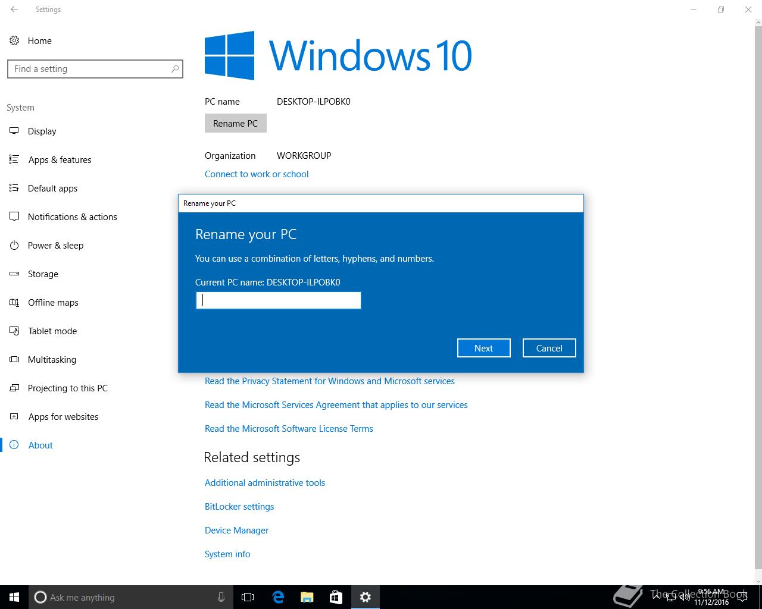Viewport: 762px width, 609px height.
Task: Open the Power & sleep settings
Action: tap(56, 245)
